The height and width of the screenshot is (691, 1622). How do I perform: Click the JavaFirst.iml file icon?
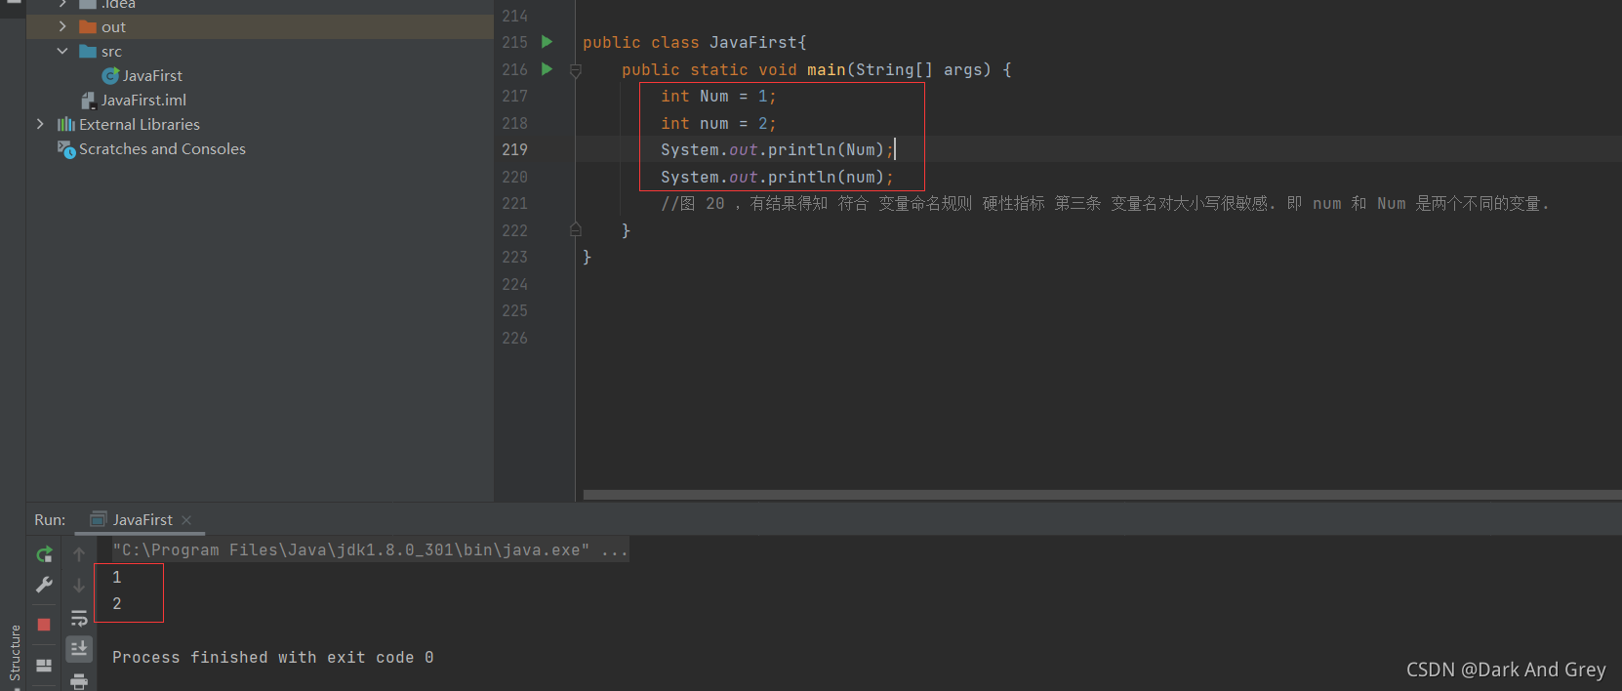pyautogui.click(x=89, y=100)
